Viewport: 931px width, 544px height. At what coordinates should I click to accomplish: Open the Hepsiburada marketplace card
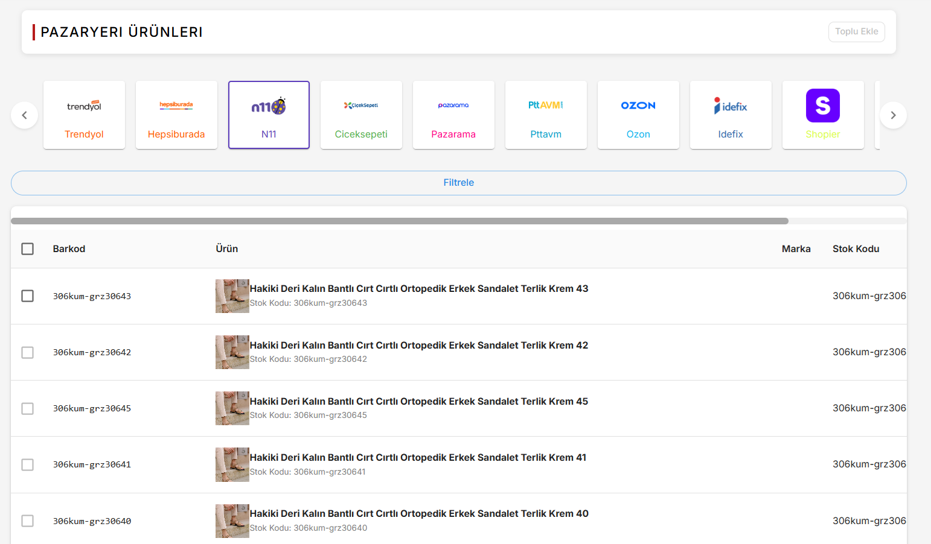176,115
